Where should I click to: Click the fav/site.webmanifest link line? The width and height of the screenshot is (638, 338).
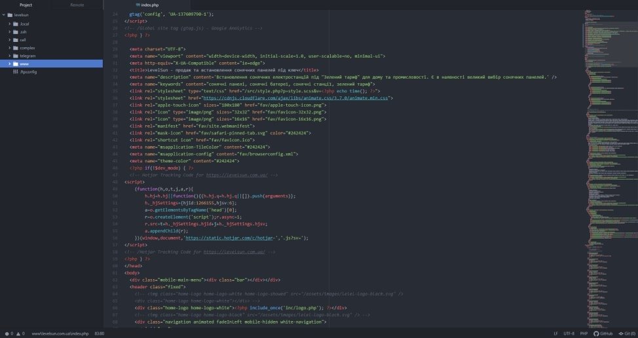[192, 126]
